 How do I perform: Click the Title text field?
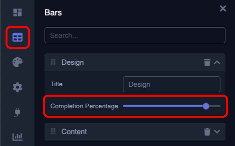click(171, 84)
